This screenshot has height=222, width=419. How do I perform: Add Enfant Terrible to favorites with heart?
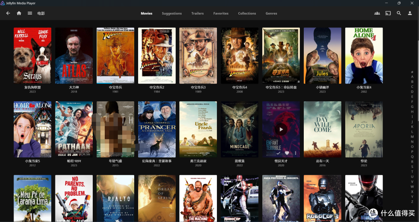287,153
